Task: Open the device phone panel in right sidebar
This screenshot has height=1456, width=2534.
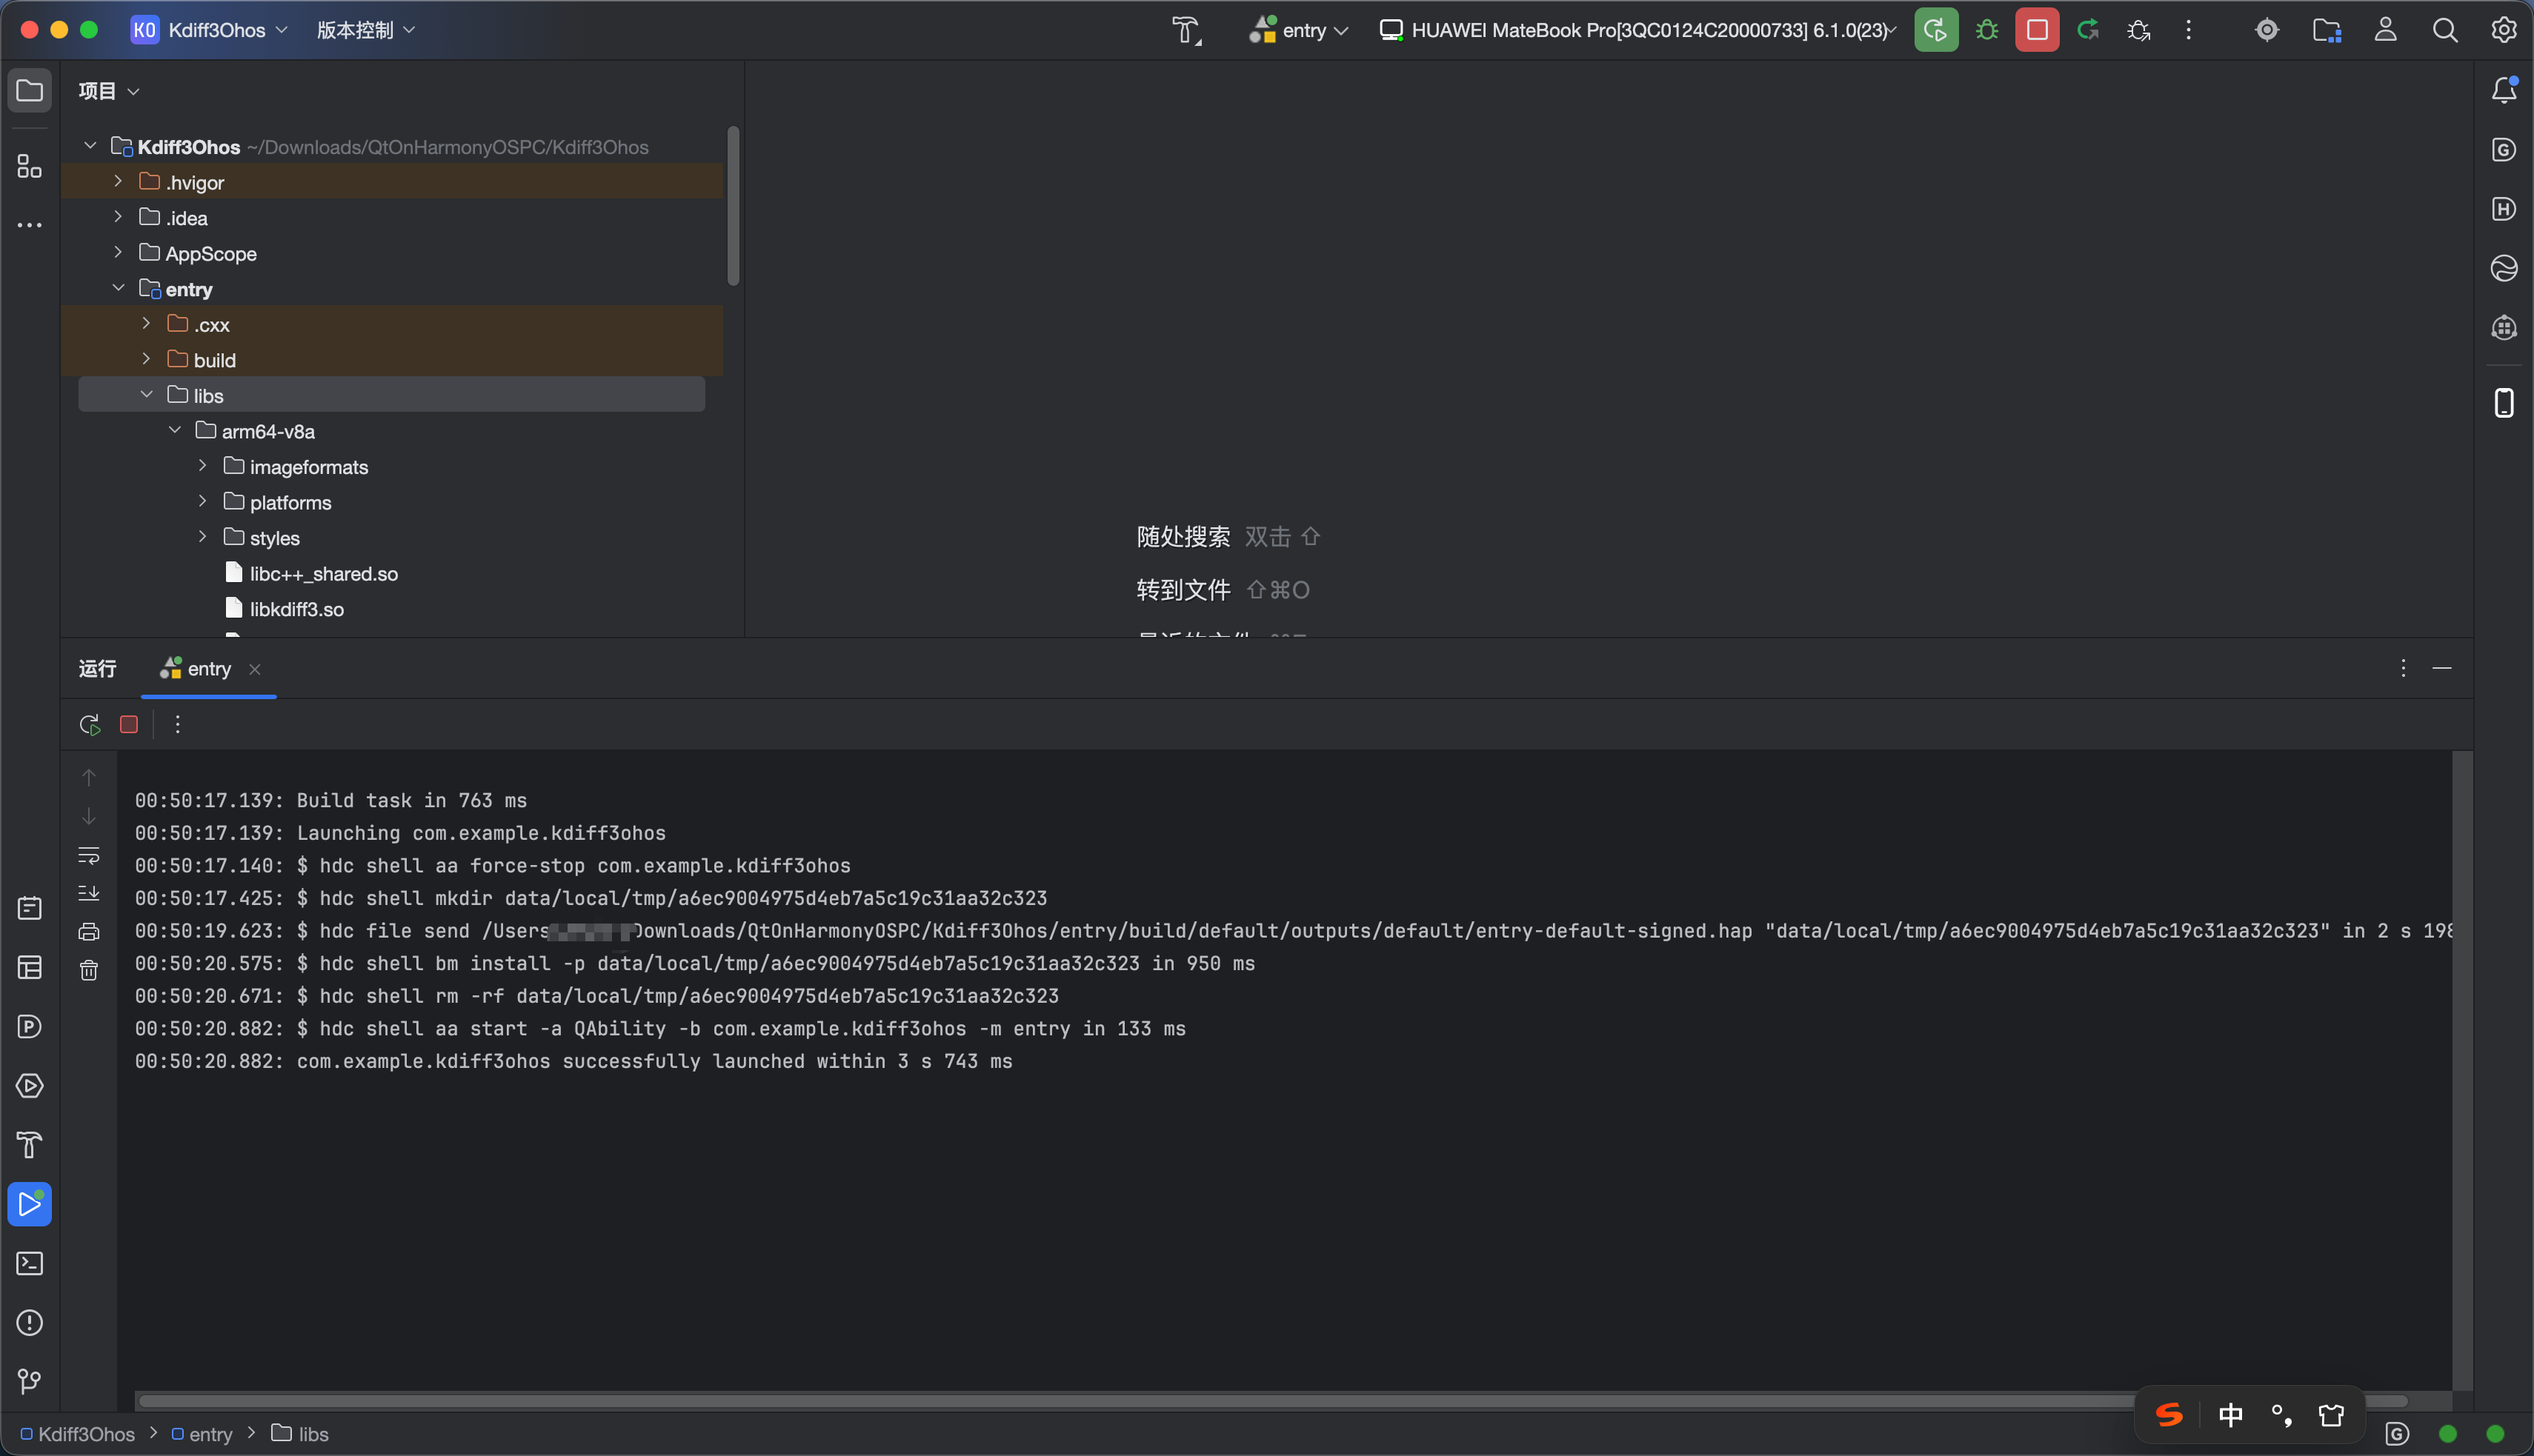Action: 2504,403
